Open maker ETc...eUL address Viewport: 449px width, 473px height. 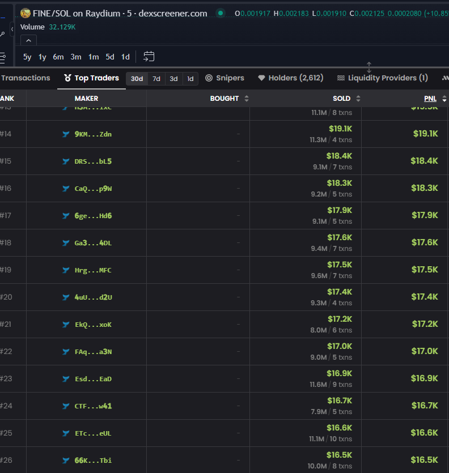93,433
